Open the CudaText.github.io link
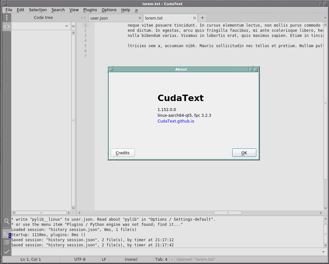329x264 pixels. (x=176, y=121)
